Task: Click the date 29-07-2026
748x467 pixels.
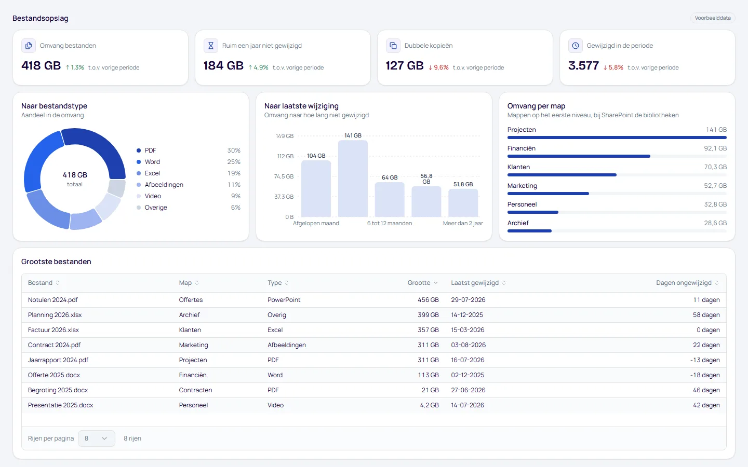Action: (468, 300)
